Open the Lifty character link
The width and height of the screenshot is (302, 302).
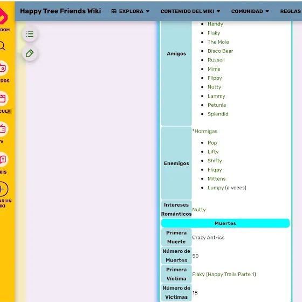coord(213,152)
